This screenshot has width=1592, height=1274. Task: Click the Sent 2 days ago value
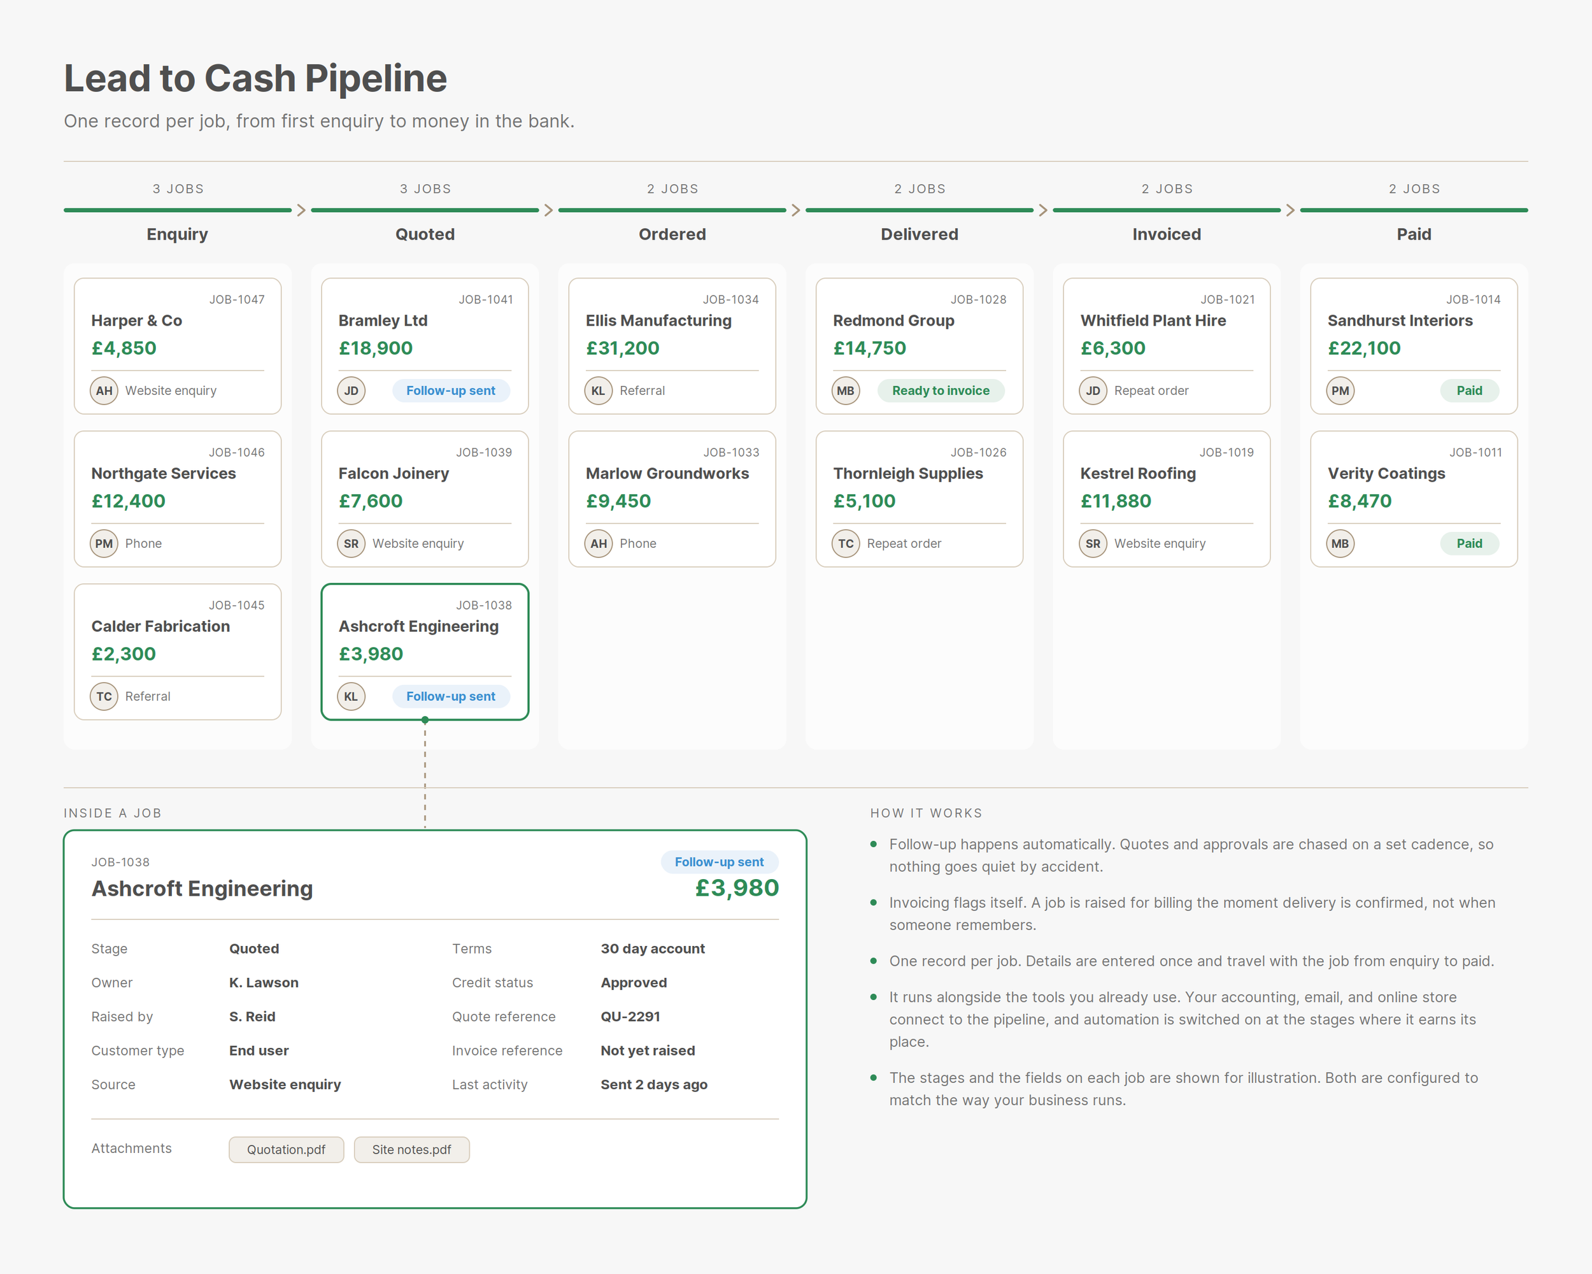(x=654, y=1085)
